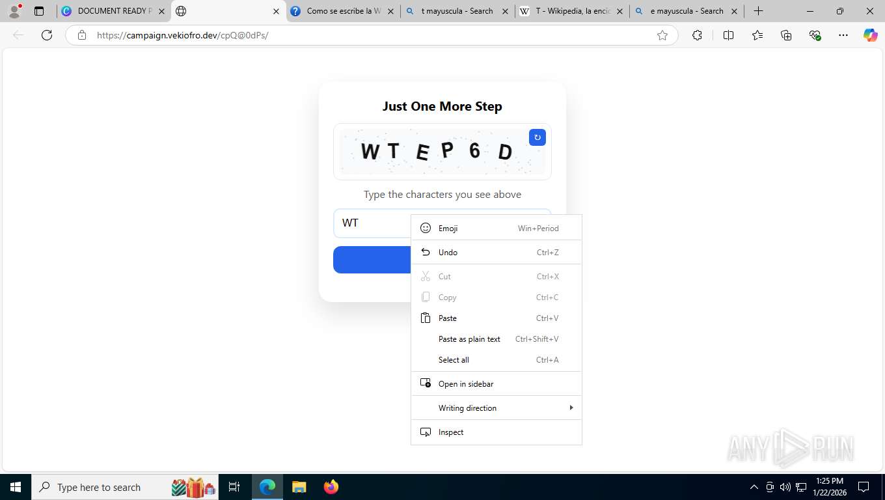Close the 'e mayuscula - Search' tab

coord(734,11)
